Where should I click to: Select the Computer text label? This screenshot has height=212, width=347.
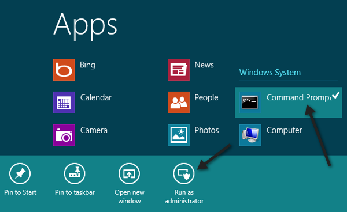[284, 130]
